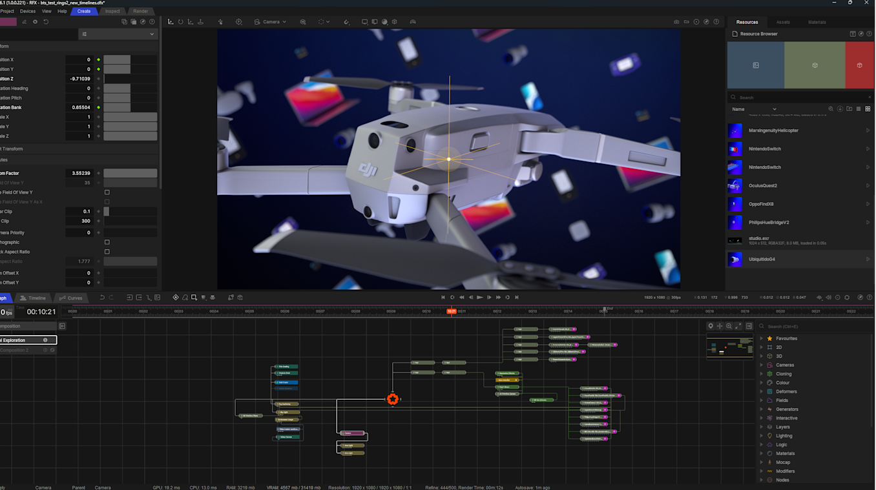Expand the Lighting node category

(x=762, y=436)
